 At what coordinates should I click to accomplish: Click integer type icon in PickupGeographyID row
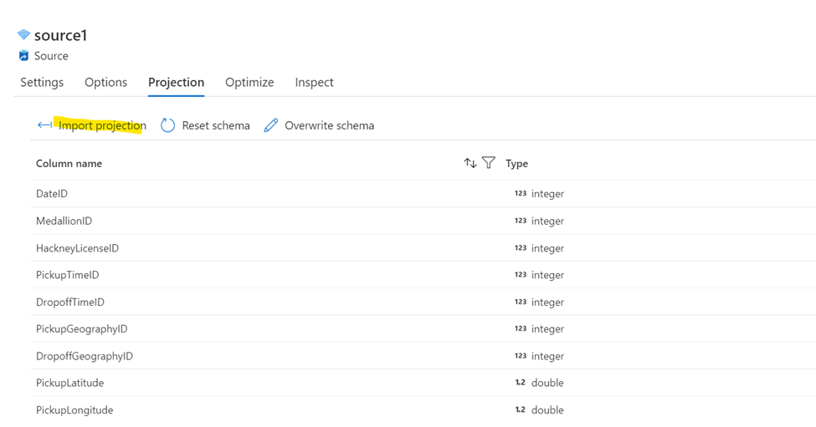[x=521, y=329]
